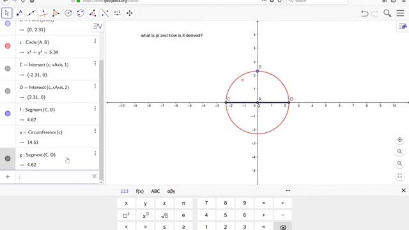Open the algebra view style bar

pyautogui.click(x=97, y=26)
